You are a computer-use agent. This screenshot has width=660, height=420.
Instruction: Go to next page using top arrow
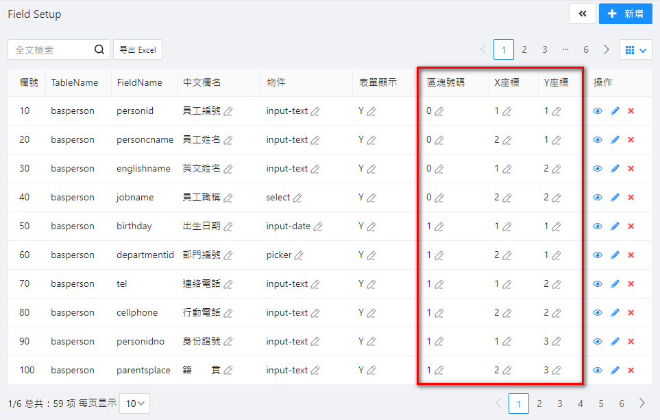tap(607, 49)
